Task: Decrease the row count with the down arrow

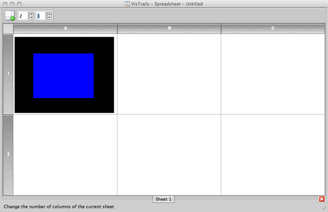Action: click(x=32, y=18)
